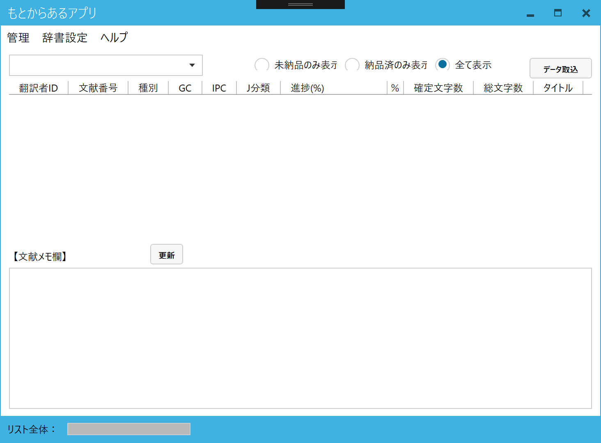Click the GC column header

coord(185,88)
